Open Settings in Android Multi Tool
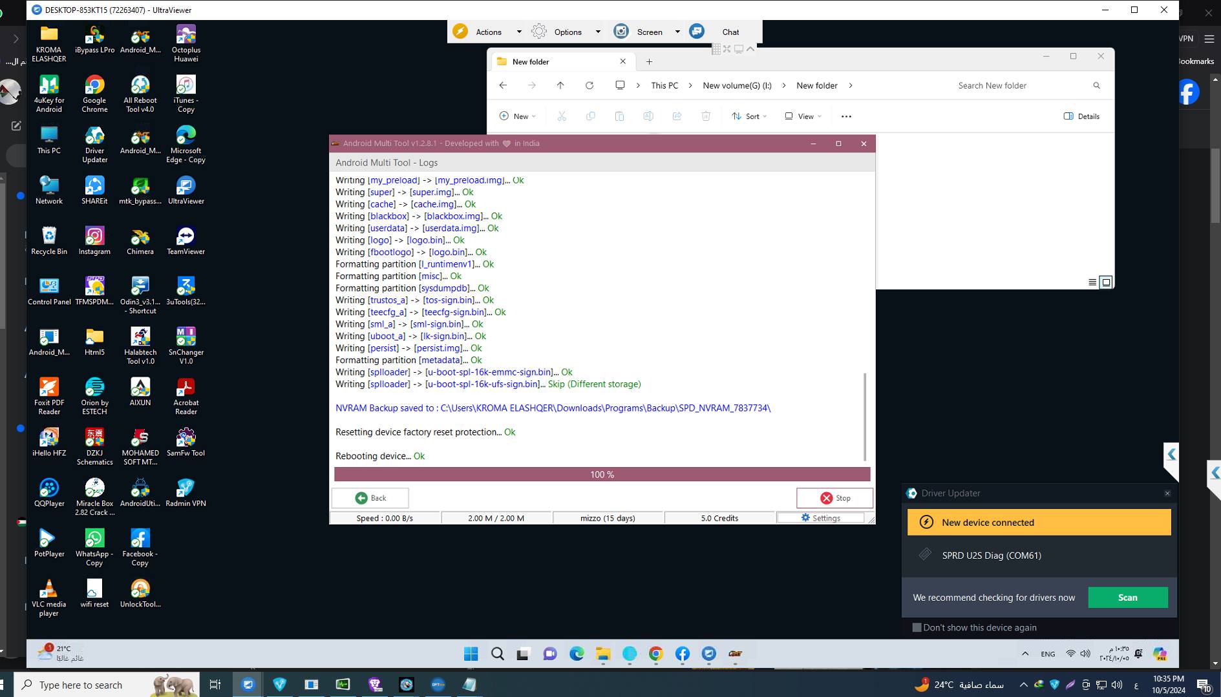The image size is (1221, 697). [x=820, y=517]
